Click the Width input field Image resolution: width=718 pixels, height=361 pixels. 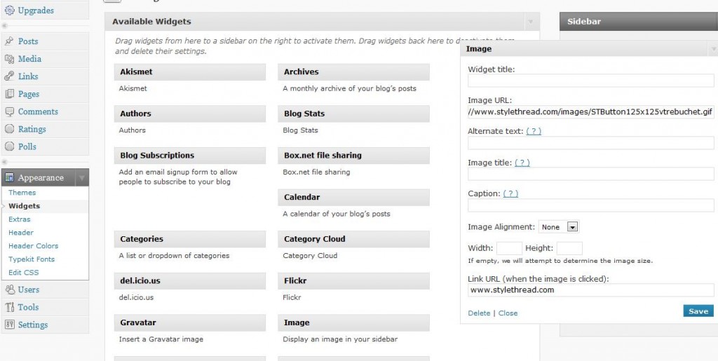[509, 248]
